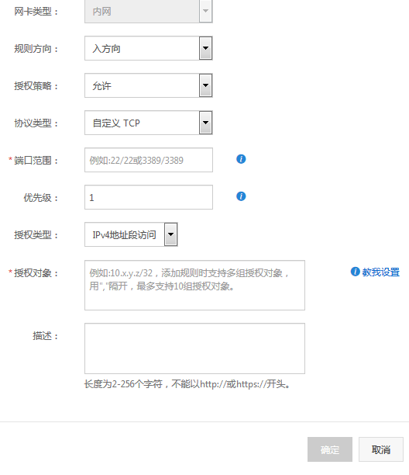Expand the 授权策略 dropdown arrow
Viewport: 409px width, 475px height.
point(205,85)
